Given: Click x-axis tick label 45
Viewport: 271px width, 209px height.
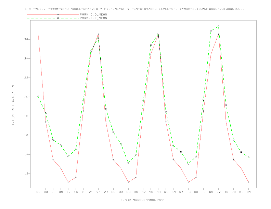Looking at the screenshot, I should pos(151,192).
